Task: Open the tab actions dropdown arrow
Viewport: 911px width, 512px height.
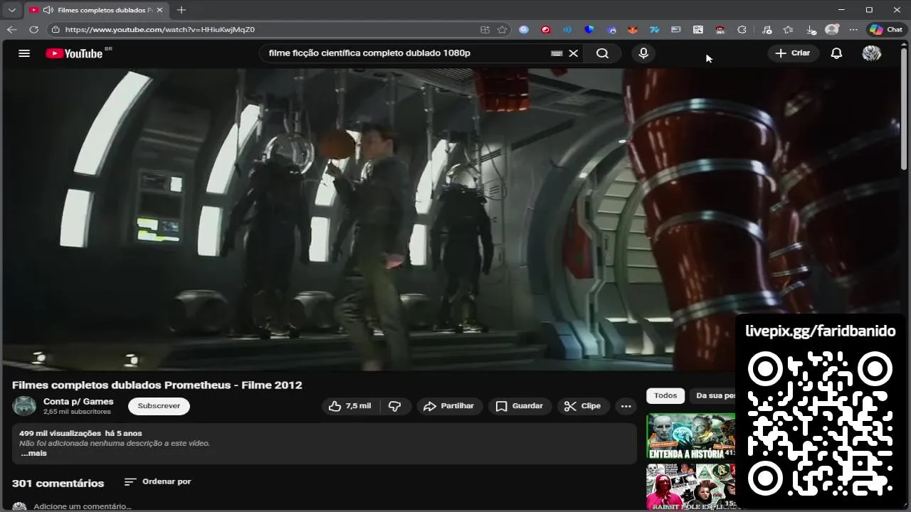Action: (x=11, y=10)
